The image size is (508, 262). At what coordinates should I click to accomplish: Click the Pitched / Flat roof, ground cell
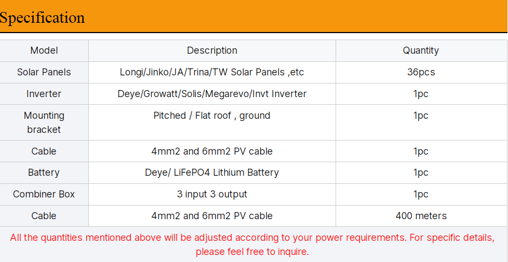tap(212, 116)
